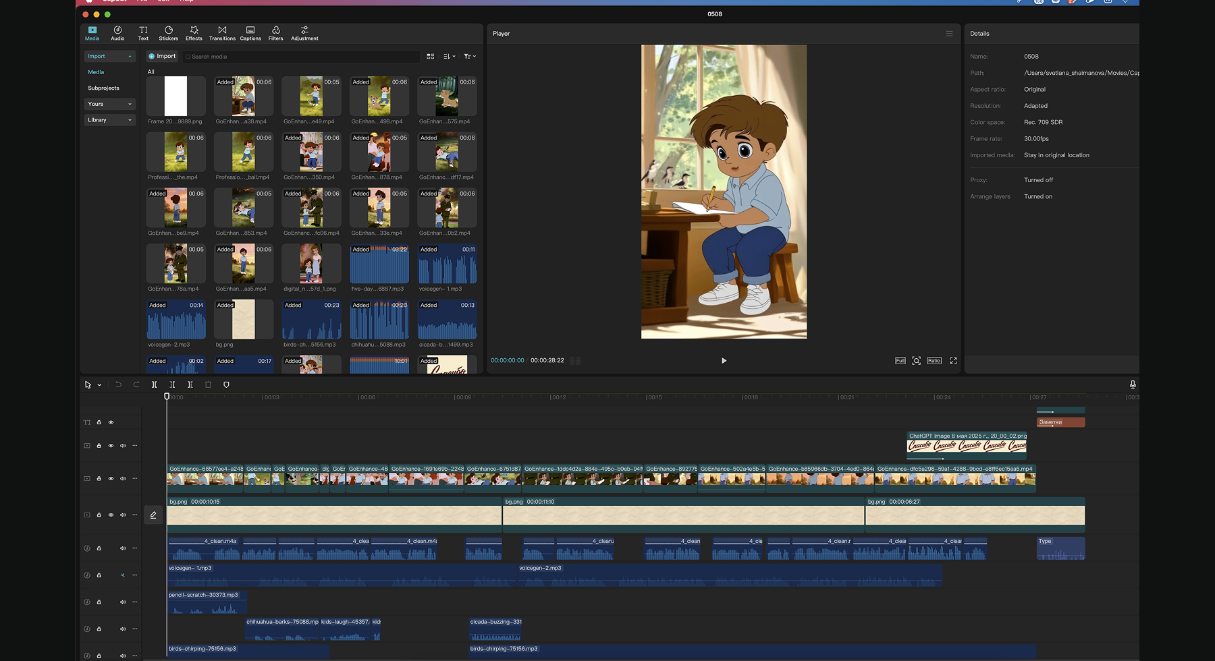
Task: Select Frame 20...9889.png media thumbnail
Action: [x=176, y=96]
